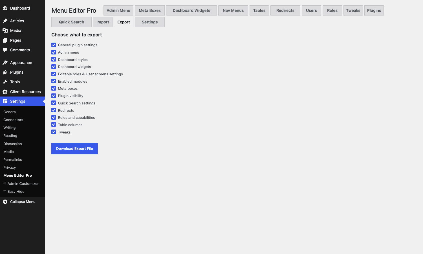The height and width of the screenshot is (254, 423).
Task: Click the Client Resources gear icon
Action: [x=5, y=92]
